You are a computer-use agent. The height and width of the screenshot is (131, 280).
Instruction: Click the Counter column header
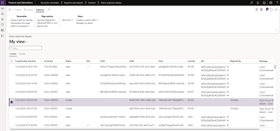(191, 61)
